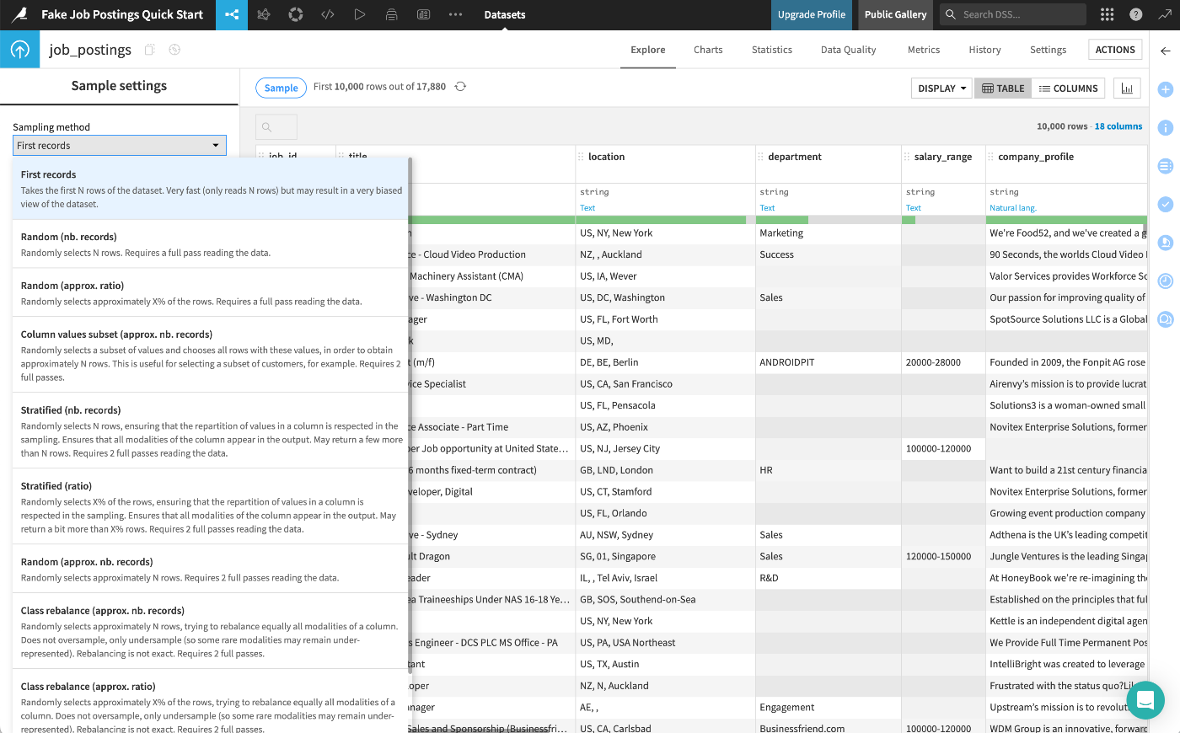Screen dimensions: 1180x733
Task: Switch to TABLE view
Action: point(1003,88)
